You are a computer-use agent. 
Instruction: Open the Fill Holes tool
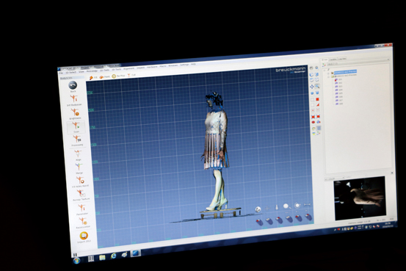coord(80,180)
